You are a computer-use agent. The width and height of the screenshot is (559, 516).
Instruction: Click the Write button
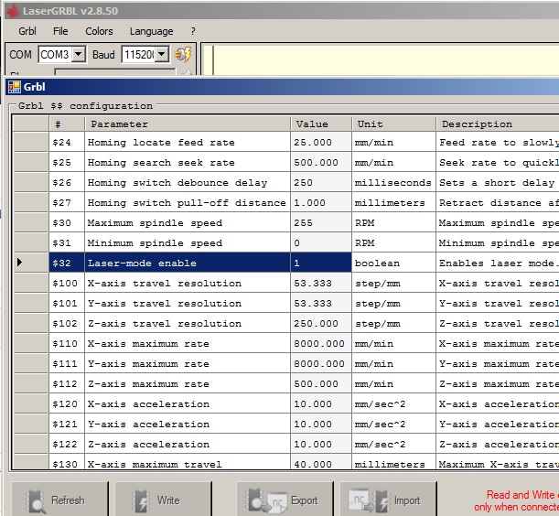click(163, 500)
